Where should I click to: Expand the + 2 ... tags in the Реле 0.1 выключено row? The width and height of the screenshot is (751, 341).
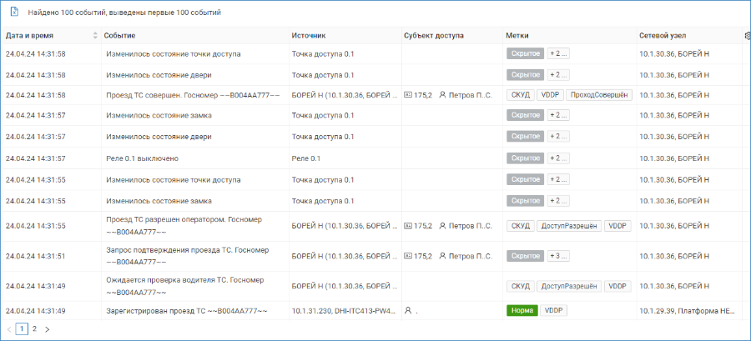click(x=558, y=158)
